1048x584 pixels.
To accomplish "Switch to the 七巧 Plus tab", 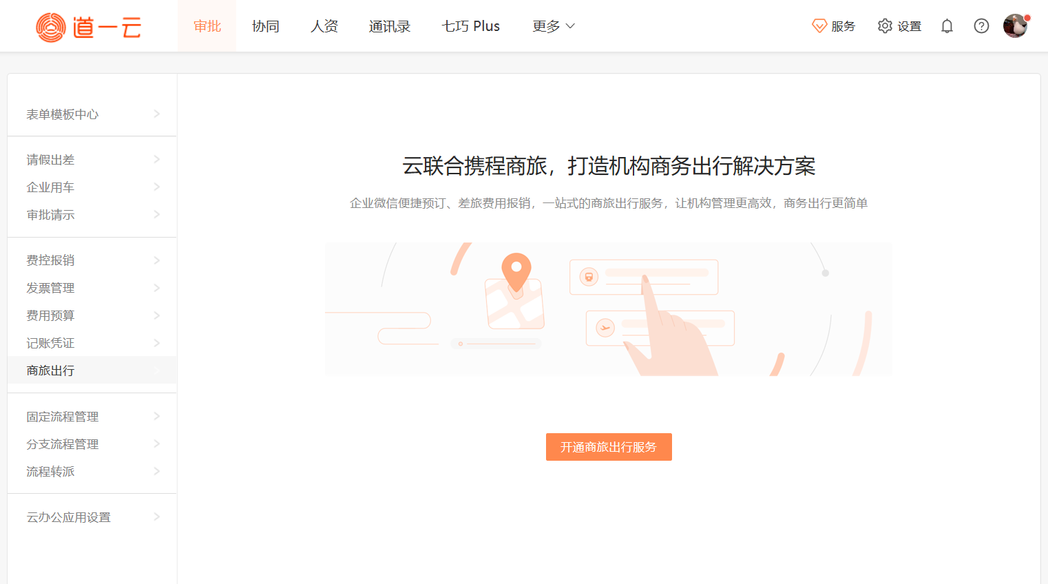I will 471,26.
